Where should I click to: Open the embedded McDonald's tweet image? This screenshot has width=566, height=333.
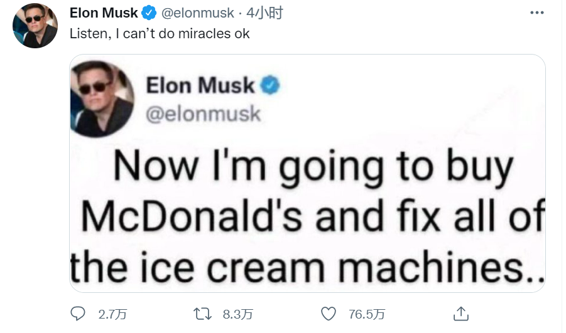pos(307,173)
